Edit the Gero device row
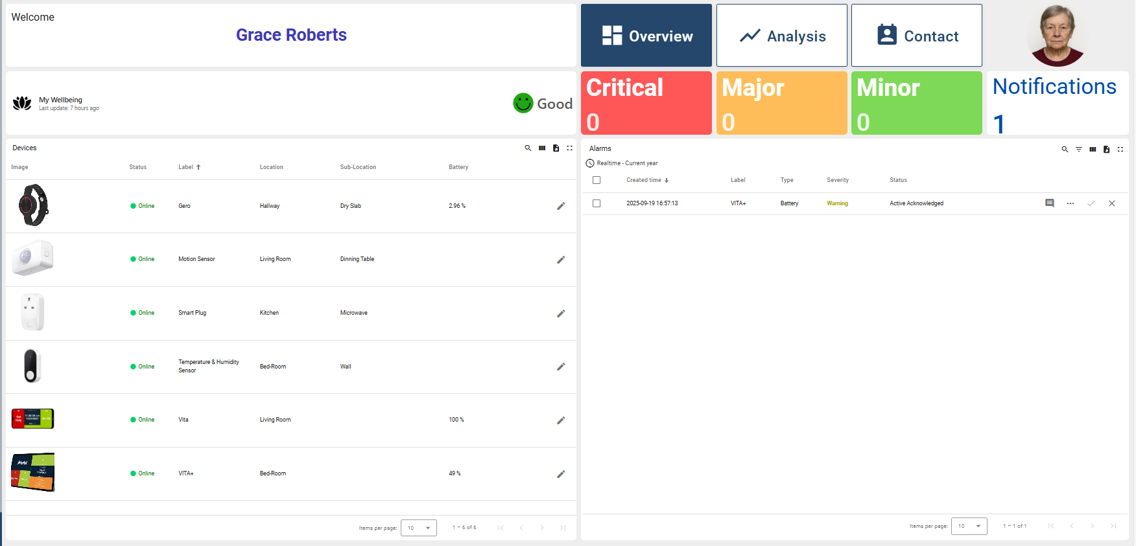 (561, 206)
